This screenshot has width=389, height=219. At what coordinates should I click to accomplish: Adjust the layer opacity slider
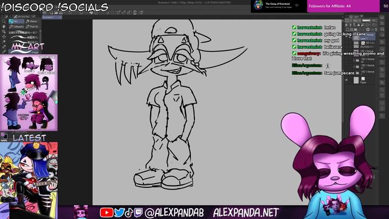pyautogui.click(x=366, y=20)
